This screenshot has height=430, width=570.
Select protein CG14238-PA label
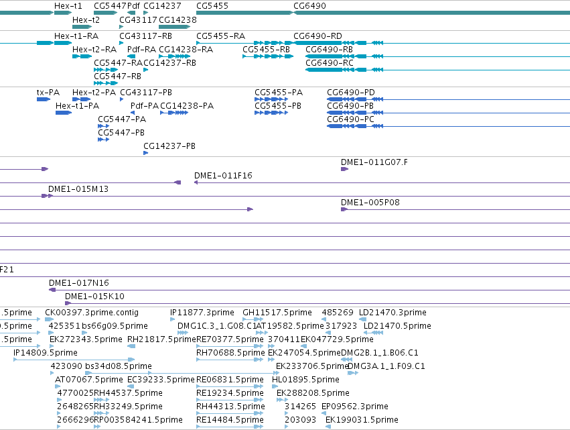click(187, 105)
